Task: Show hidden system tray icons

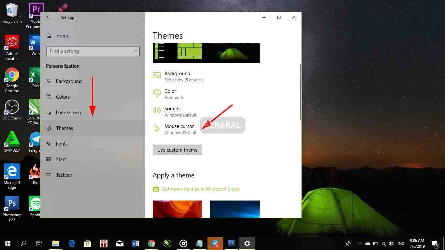Action: 360,243
